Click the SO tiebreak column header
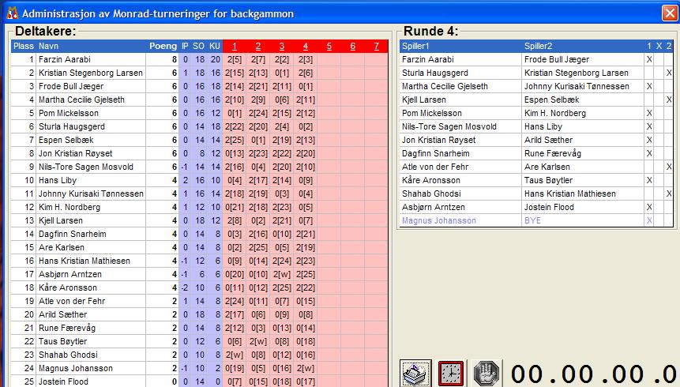Viewport: 680px width, 387px height. click(x=199, y=46)
